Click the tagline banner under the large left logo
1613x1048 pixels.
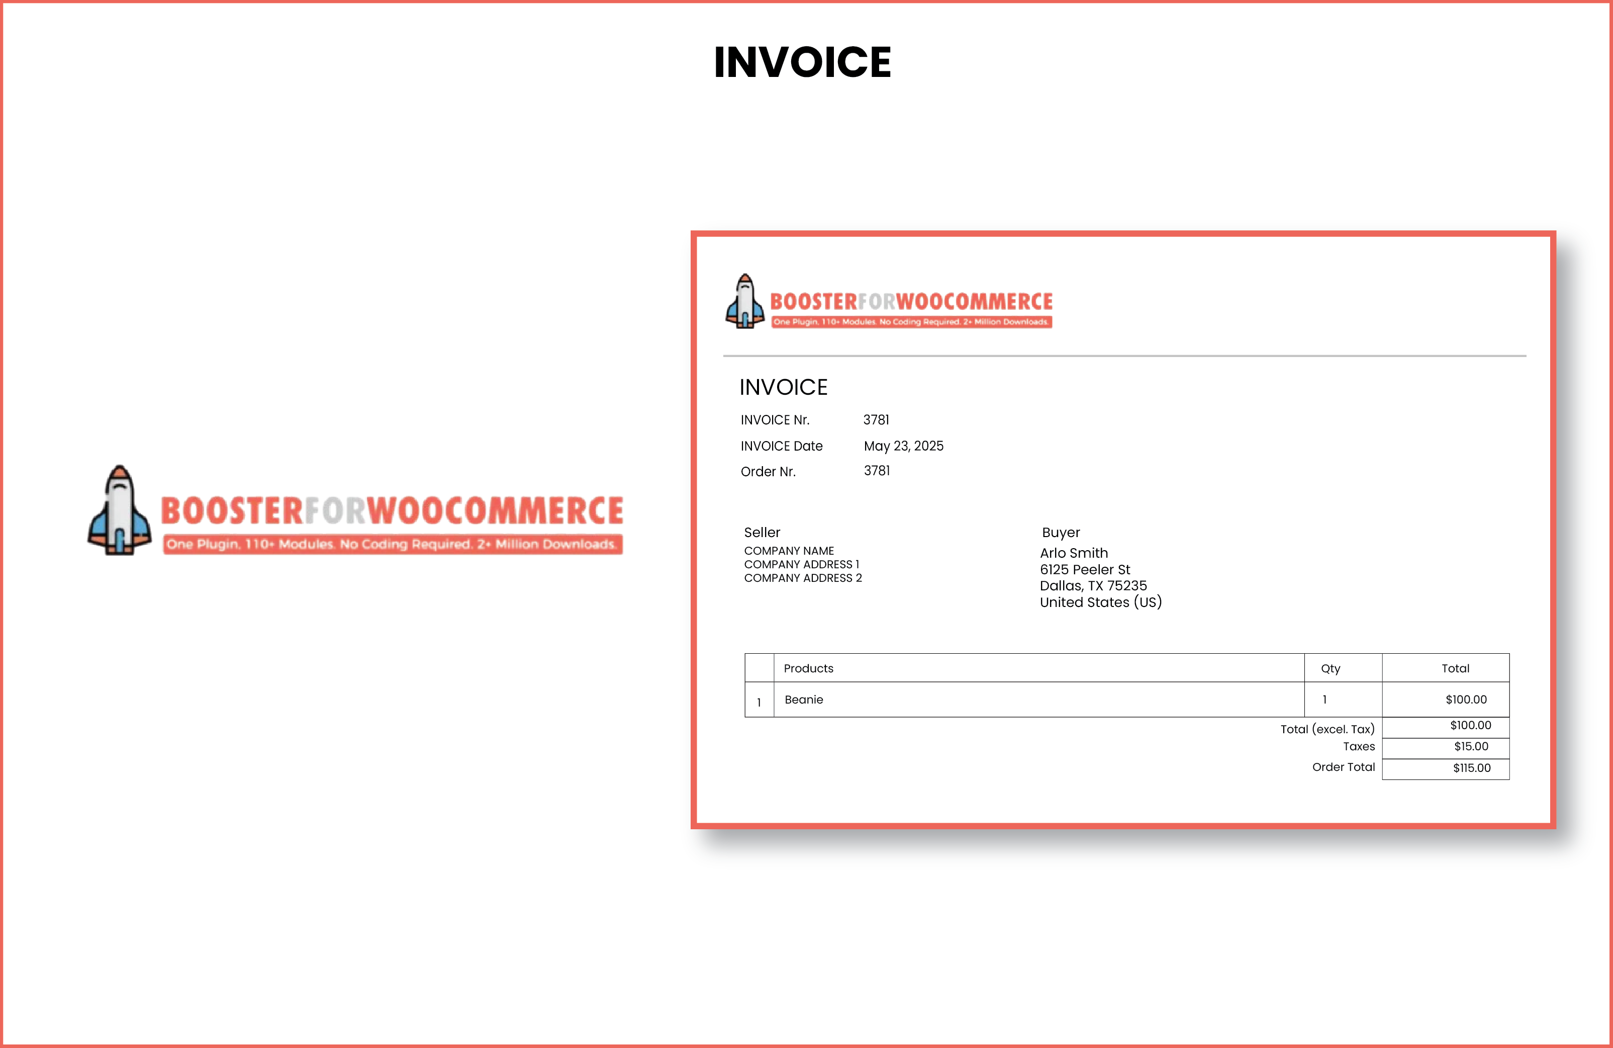click(393, 544)
